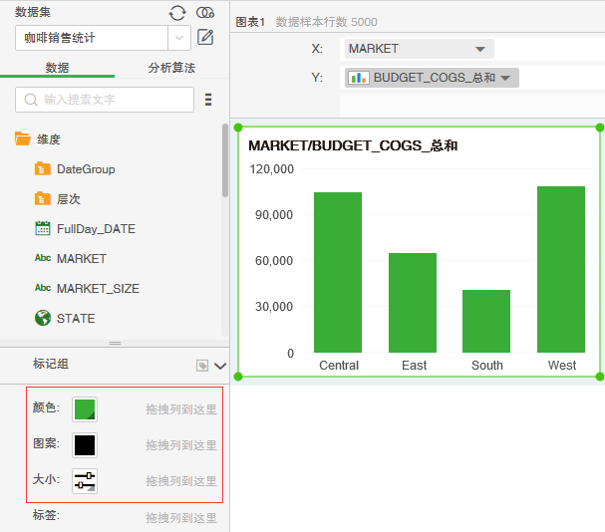Click the black pattern swatch for 图案
This screenshot has width=605, height=532.
pos(85,445)
